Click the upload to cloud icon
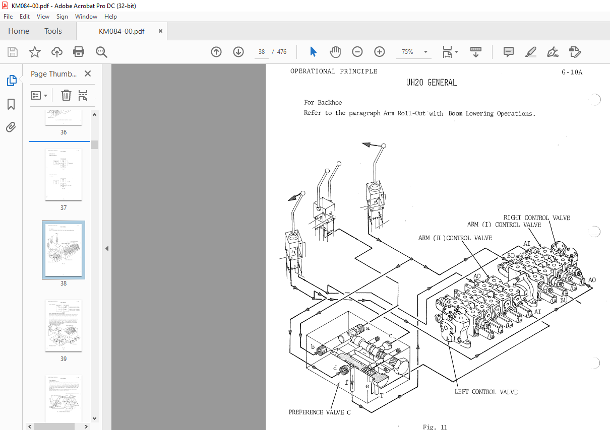The image size is (610, 430). point(57,52)
